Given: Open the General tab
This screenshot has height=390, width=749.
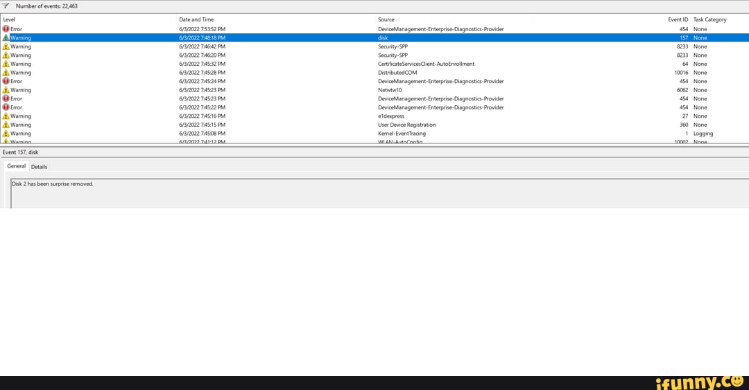Looking at the screenshot, I should point(16,166).
